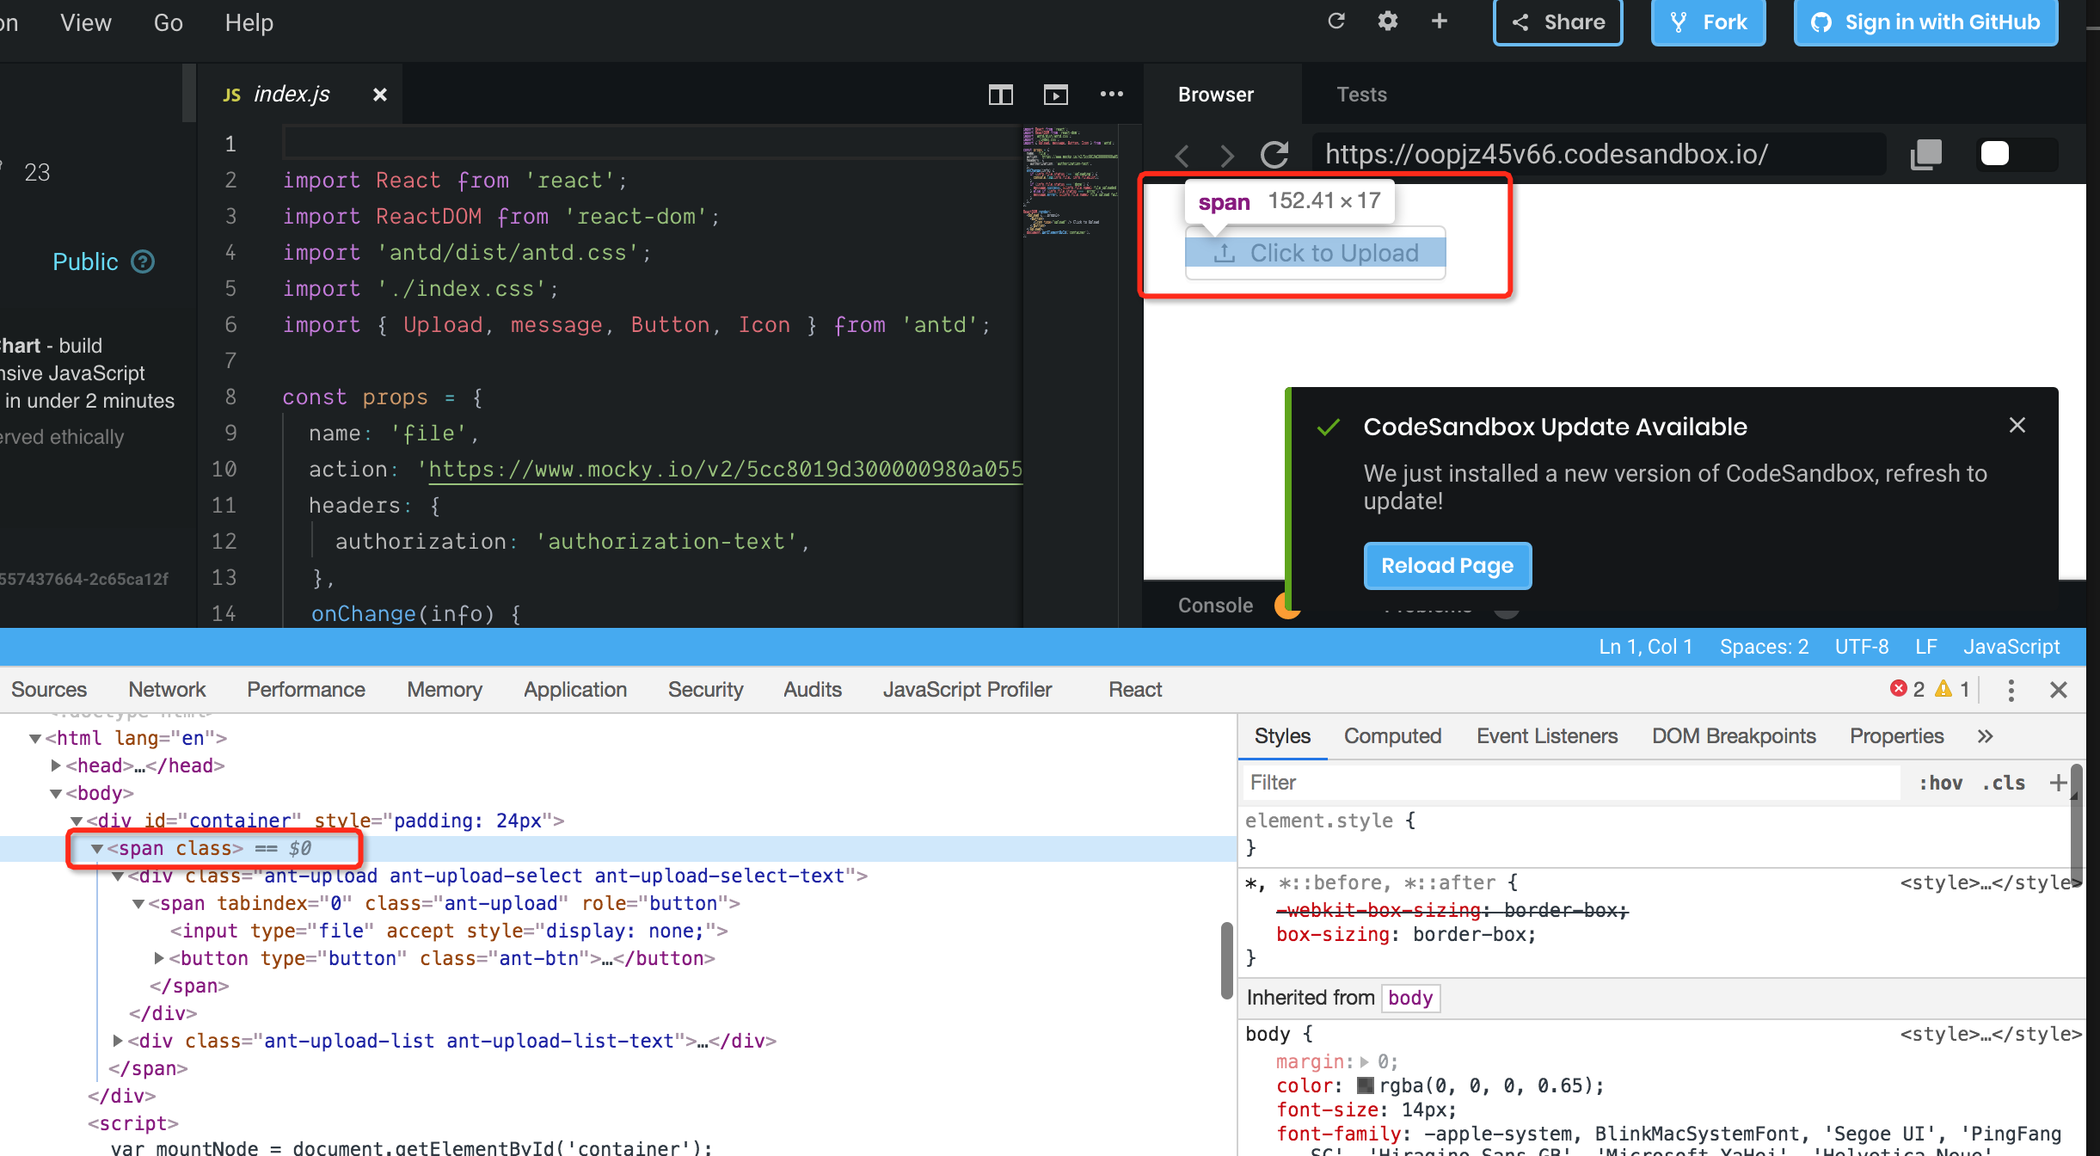This screenshot has height=1156, width=2100.
Task: Collapse the span tabindex="0" node
Action: 138,903
